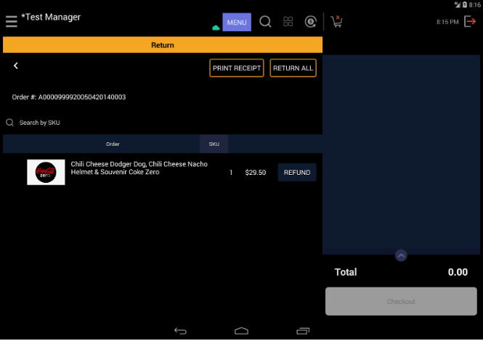Click the 8:16 PM time display

coord(447,22)
